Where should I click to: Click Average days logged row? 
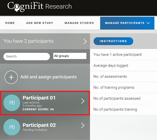point(111,66)
